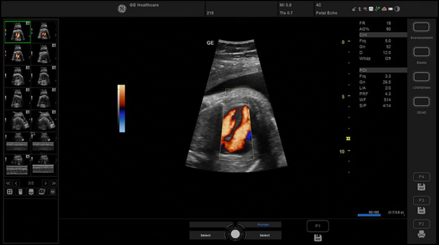Select the CHI parameters section header
Screen dimensions: 439x245
pyautogui.click(x=383, y=35)
